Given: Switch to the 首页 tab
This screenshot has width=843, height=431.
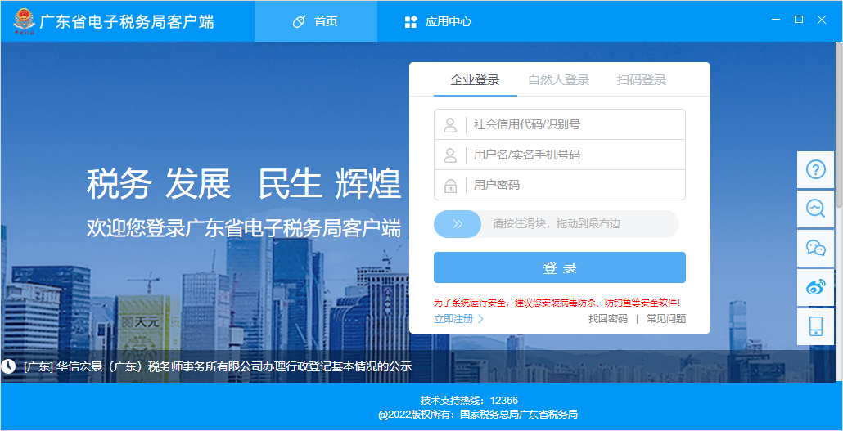Looking at the screenshot, I should click(316, 21).
